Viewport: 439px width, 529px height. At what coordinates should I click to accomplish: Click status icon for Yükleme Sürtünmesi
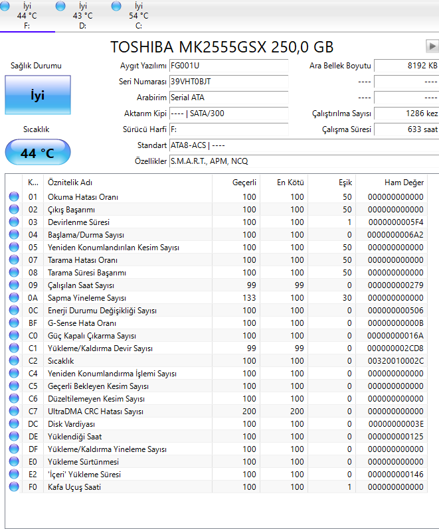point(14,461)
